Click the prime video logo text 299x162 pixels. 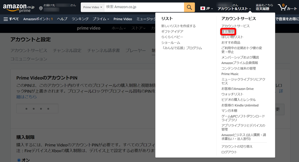88,28
